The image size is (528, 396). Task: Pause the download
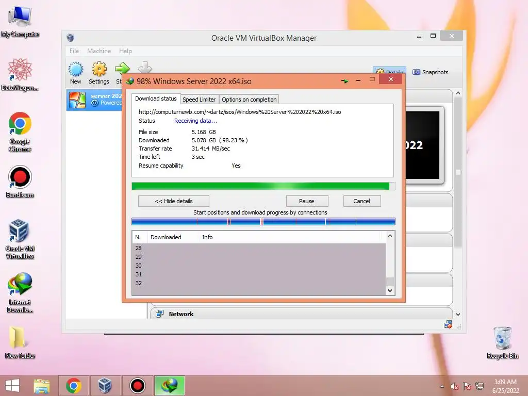tap(307, 201)
